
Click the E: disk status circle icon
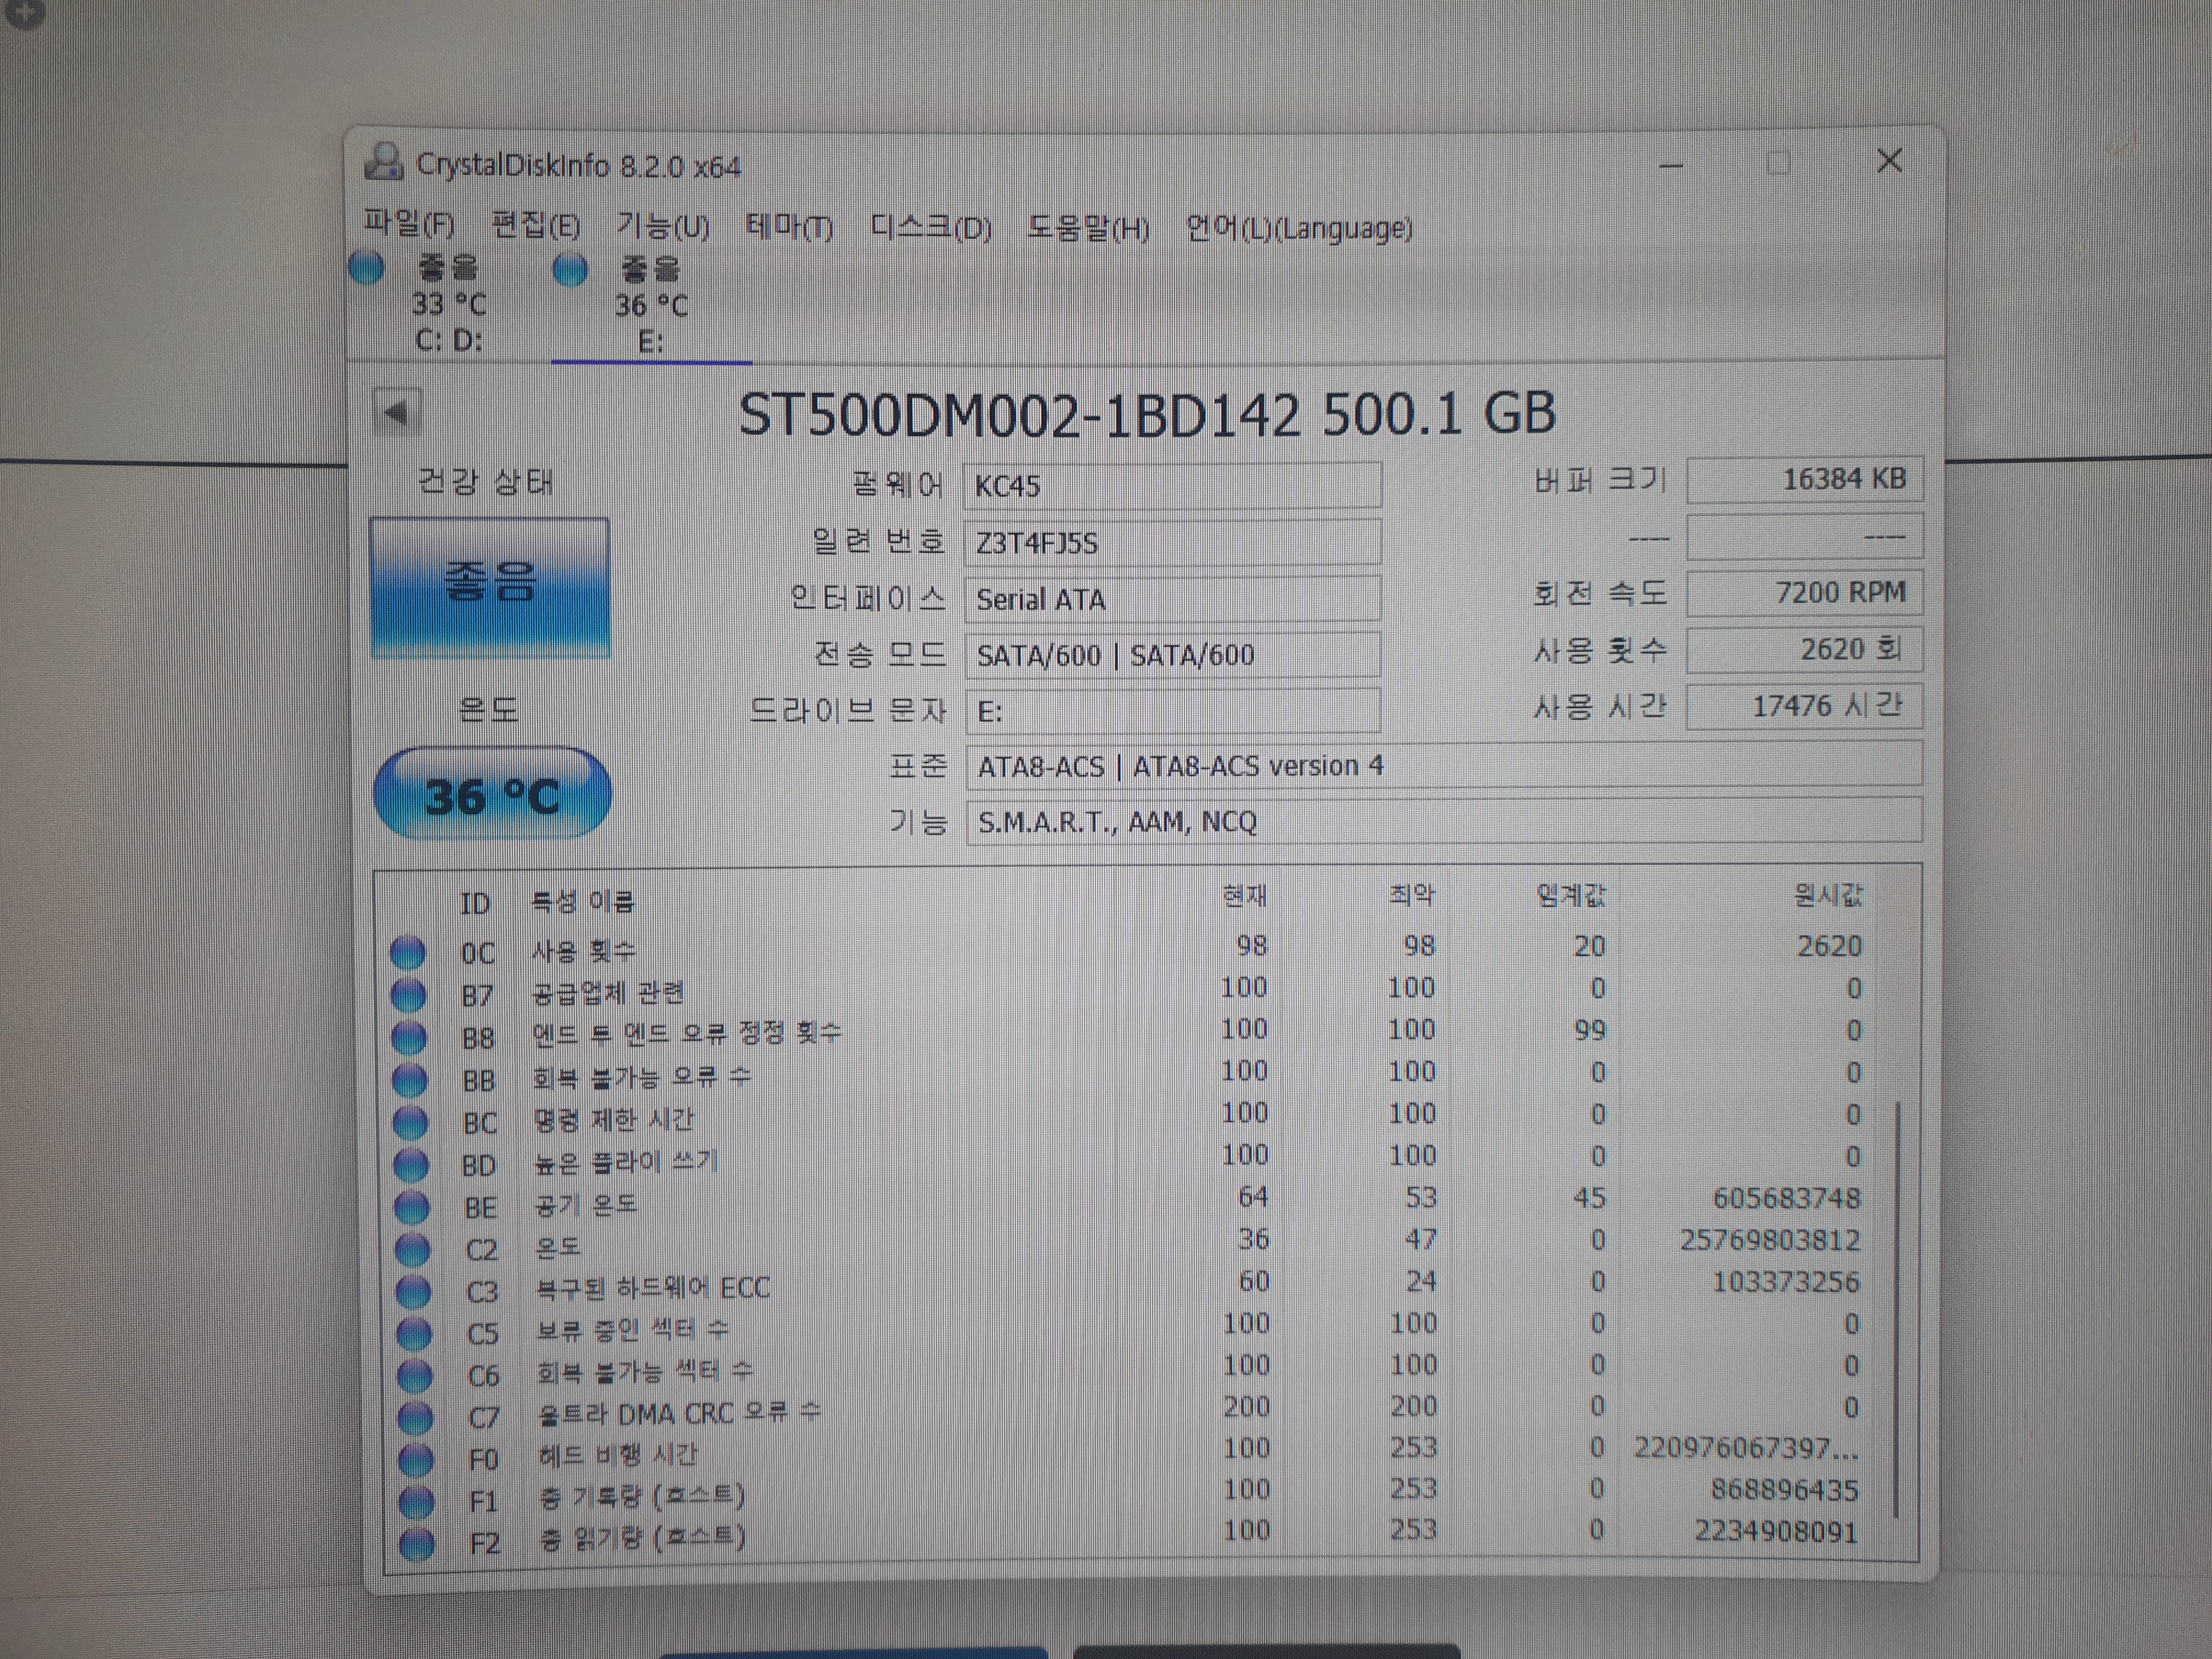tap(570, 269)
